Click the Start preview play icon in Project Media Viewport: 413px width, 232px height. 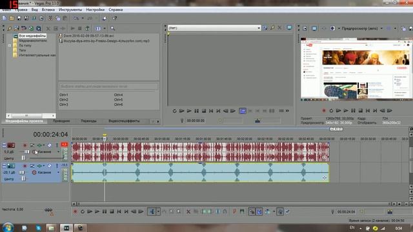click(73, 28)
